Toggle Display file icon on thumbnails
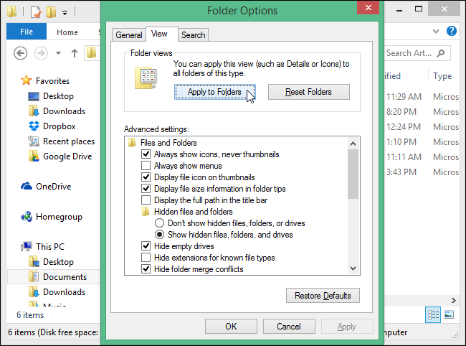 pyautogui.click(x=146, y=177)
